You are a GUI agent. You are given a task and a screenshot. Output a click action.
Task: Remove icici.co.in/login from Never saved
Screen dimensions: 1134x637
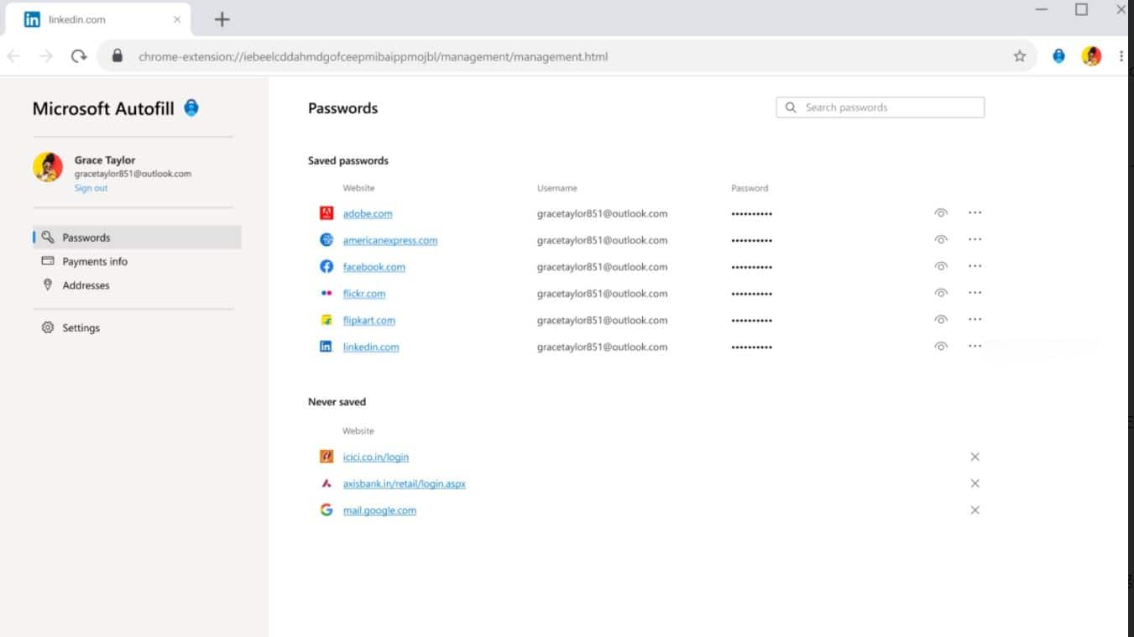[975, 457]
